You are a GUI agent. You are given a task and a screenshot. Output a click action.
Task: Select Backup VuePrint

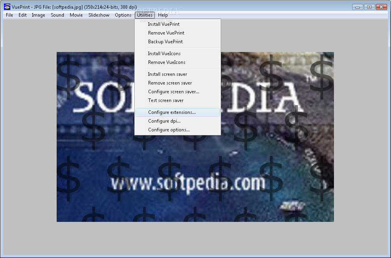[x=177, y=42]
